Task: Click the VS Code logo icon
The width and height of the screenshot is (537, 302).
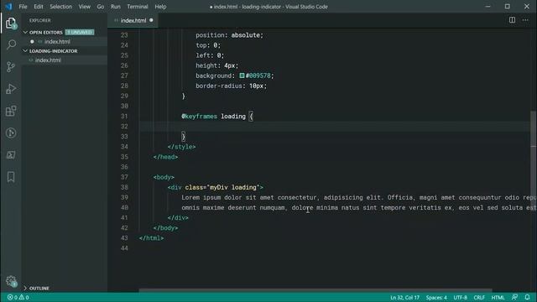Action: point(8,7)
